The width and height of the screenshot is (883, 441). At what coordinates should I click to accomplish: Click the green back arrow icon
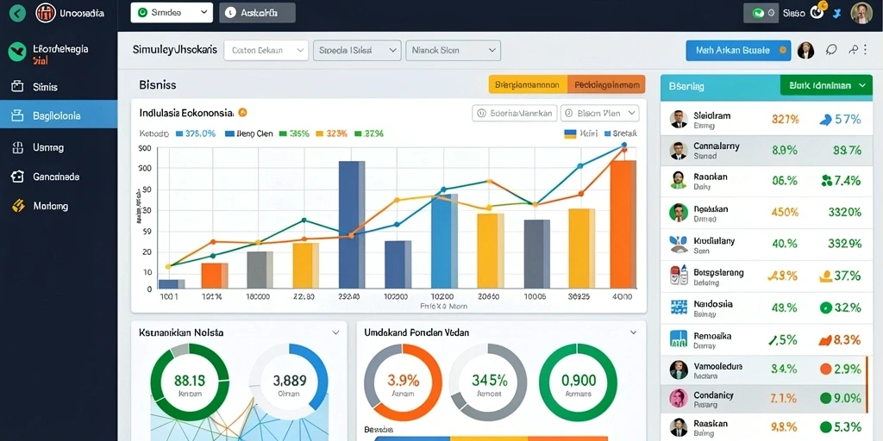click(x=17, y=12)
